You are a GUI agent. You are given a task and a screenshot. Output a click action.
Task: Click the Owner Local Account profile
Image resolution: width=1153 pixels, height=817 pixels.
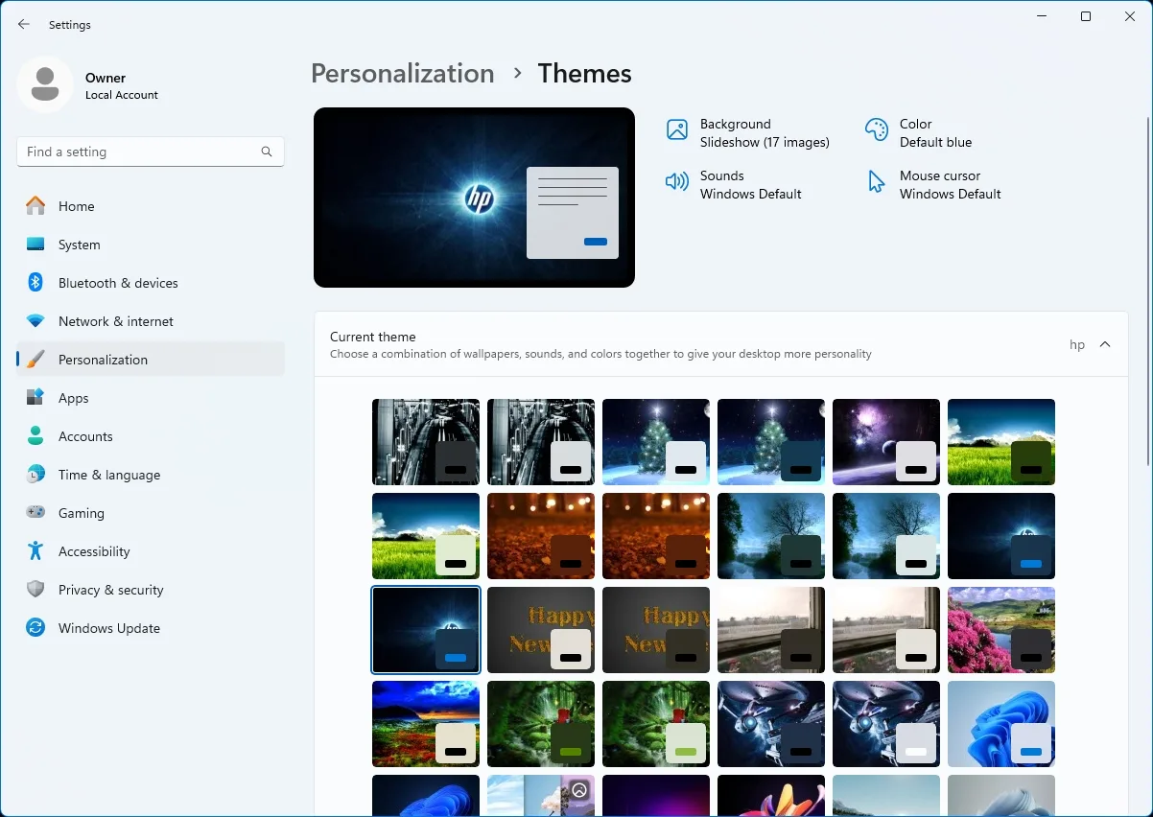pyautogui.click(x=88, y=85)
